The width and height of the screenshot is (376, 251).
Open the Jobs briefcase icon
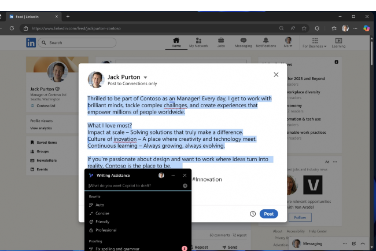point(221,41)
